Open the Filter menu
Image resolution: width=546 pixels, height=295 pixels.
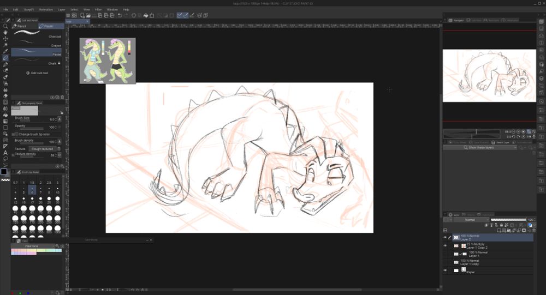tap(98, 9)
